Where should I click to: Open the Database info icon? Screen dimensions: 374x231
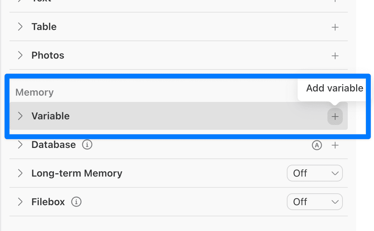pyautogui.click(x=87, y=145)
